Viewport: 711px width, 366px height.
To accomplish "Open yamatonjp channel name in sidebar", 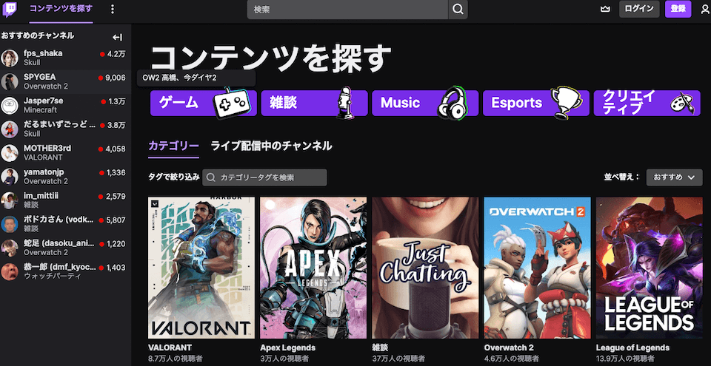I will (44, 172).
